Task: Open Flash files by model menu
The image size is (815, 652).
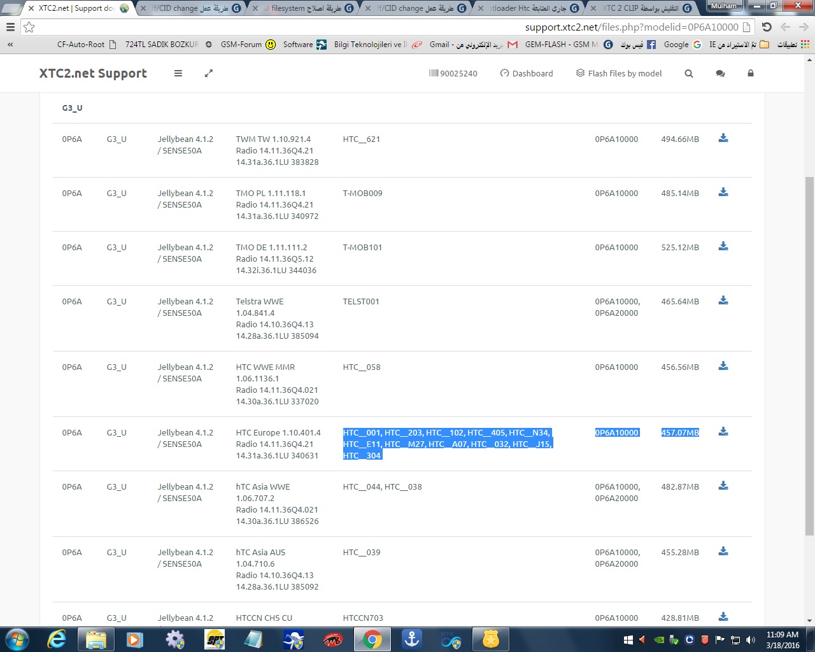Action: pos(619,73)
